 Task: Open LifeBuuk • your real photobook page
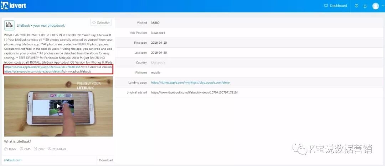pyautogui.click(x=41, y=26)
